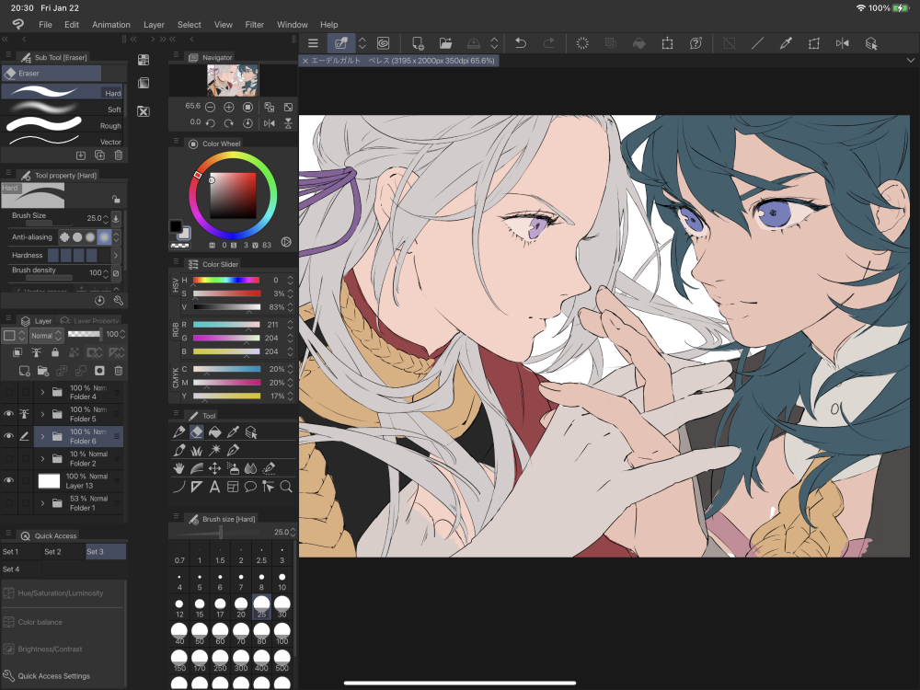
Task: Select the Fill bucket tool
Action: [x=214, y=432]
